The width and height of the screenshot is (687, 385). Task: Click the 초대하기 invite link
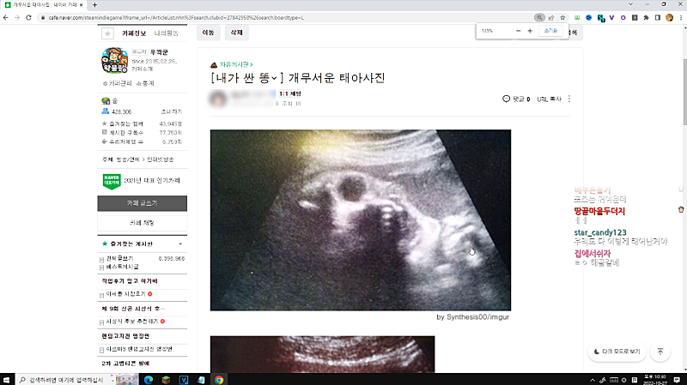pyautogui.click(x=171, y=111)
